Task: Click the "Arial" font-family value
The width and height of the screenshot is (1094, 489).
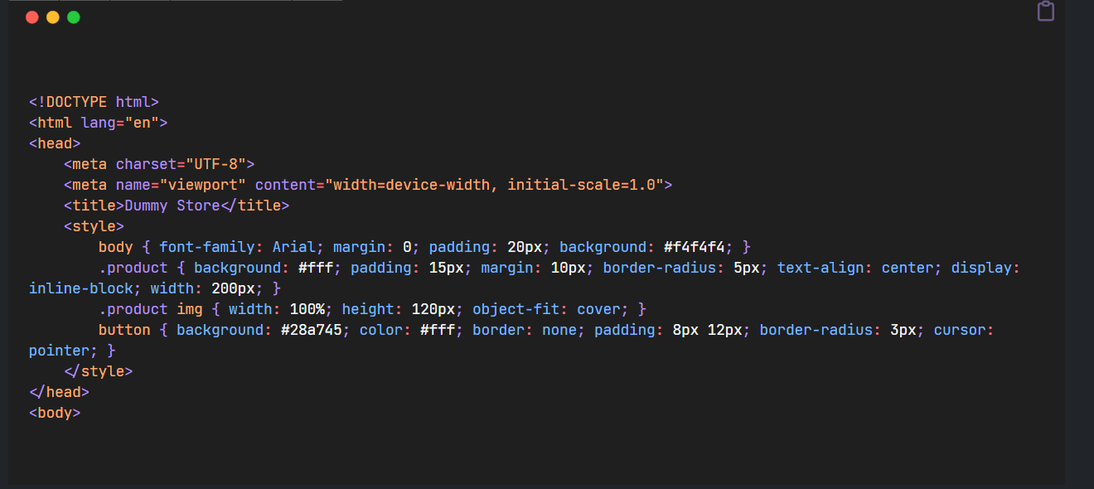Action: (294, 247)
